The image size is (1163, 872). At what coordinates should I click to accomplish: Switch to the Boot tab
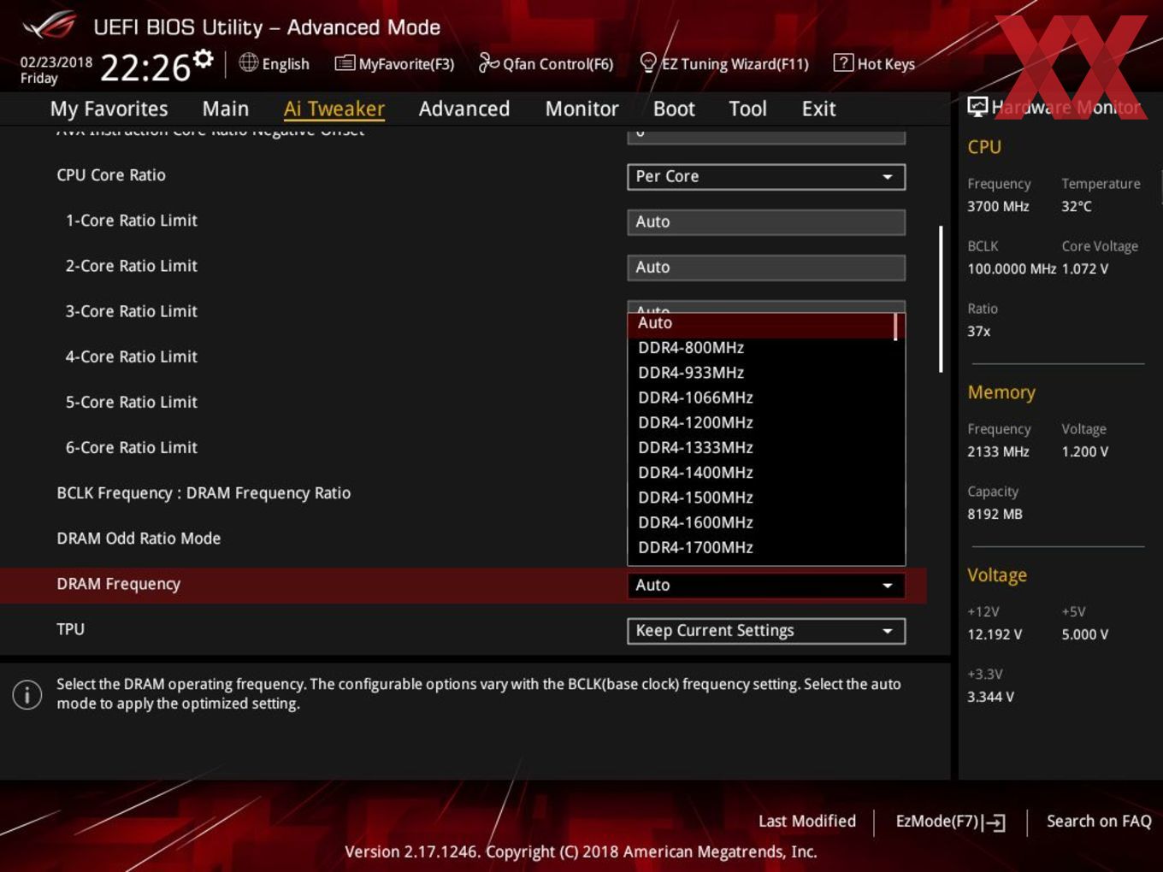(674, 109)
